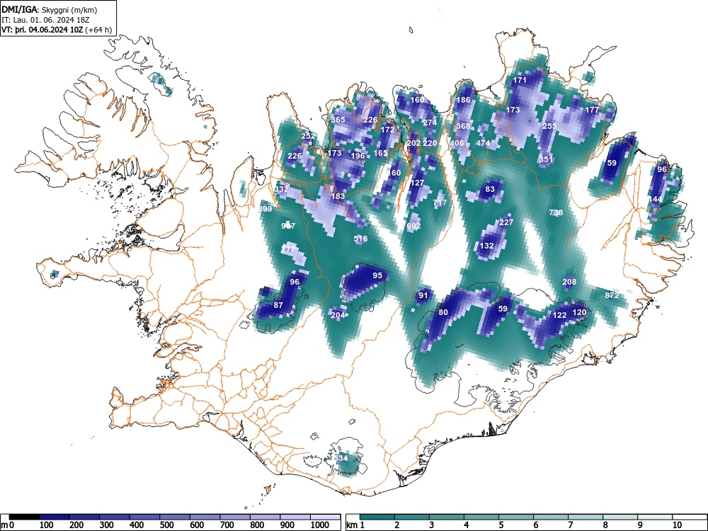
Task: Click the 717 map value
Action: 440,202
